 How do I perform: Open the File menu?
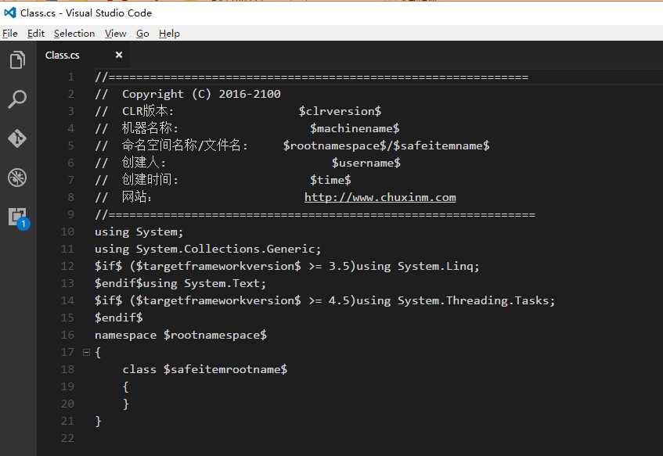[9, 34]
